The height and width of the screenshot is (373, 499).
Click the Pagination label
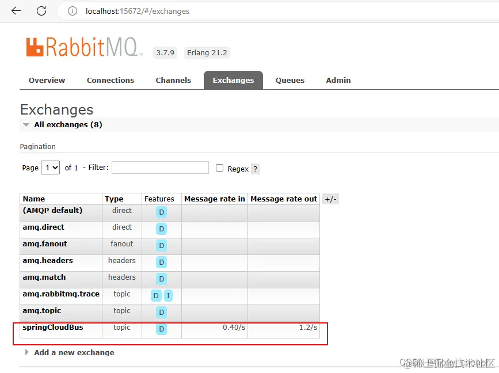pos(37,146)
